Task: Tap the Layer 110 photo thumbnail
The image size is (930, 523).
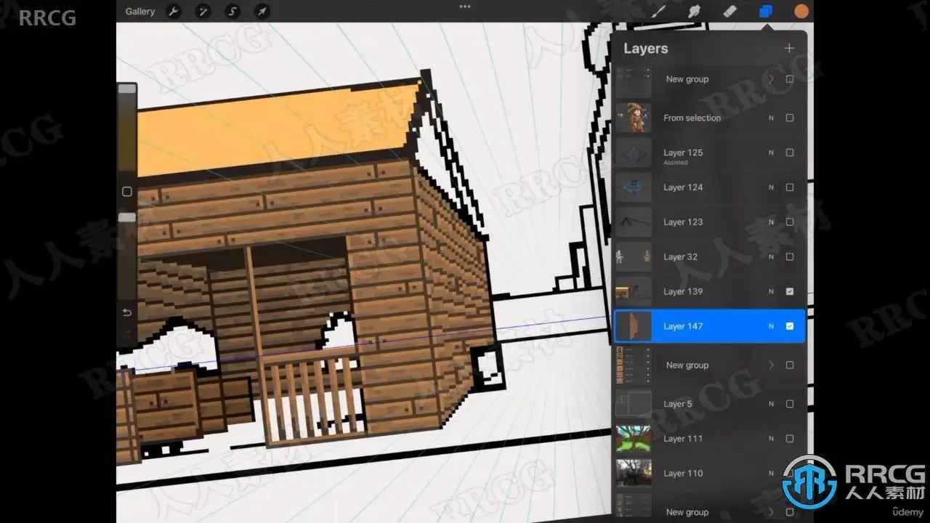Action: pos(634,474)
